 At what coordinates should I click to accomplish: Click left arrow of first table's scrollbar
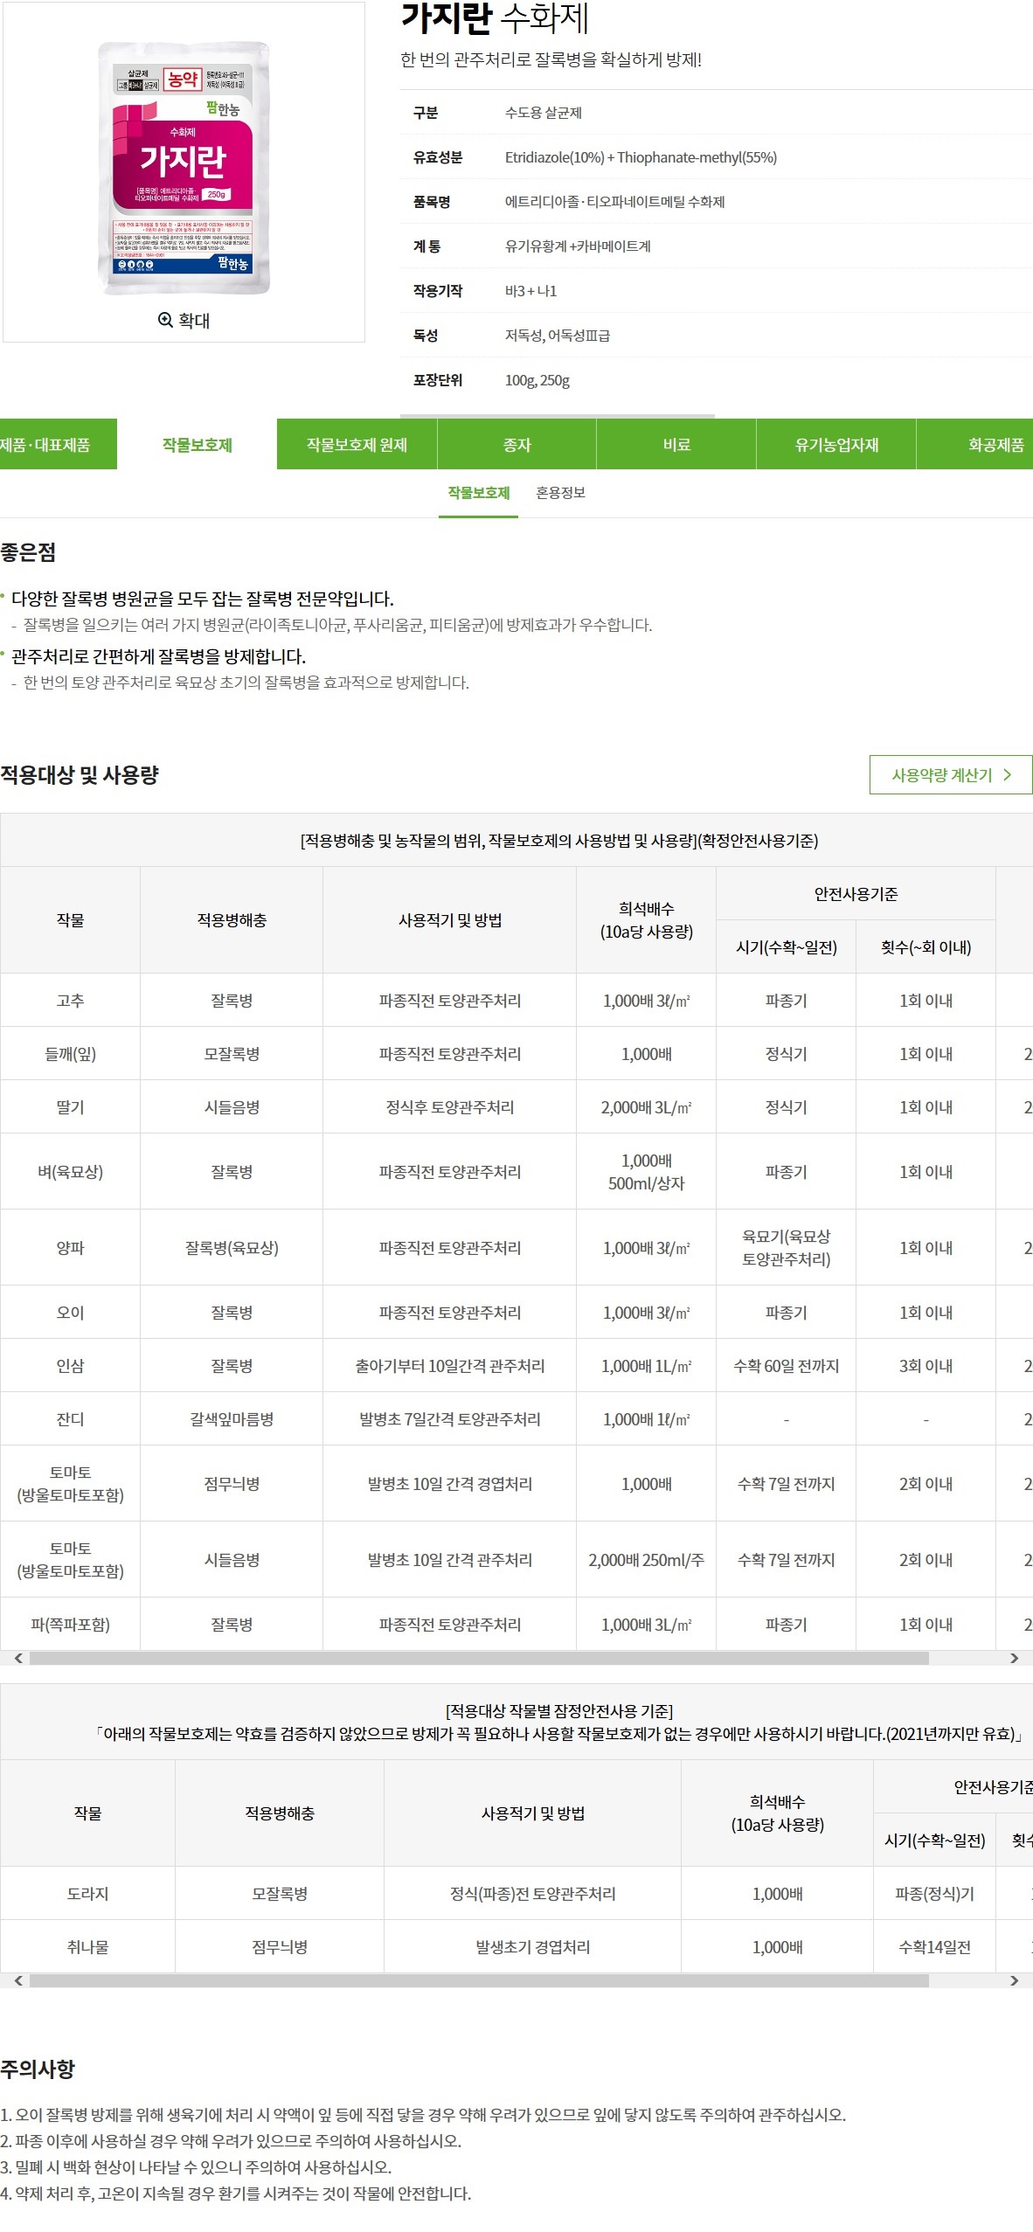pos(18,1658)
